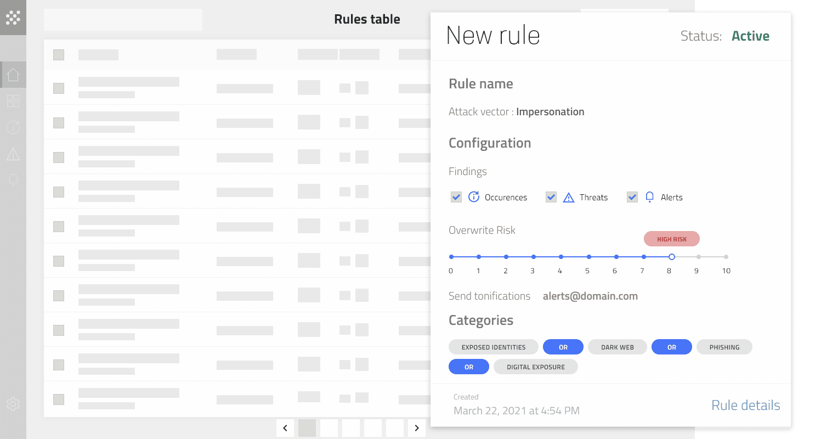Click the Alerts bell icon in Findings

click(x=650, y=197)
